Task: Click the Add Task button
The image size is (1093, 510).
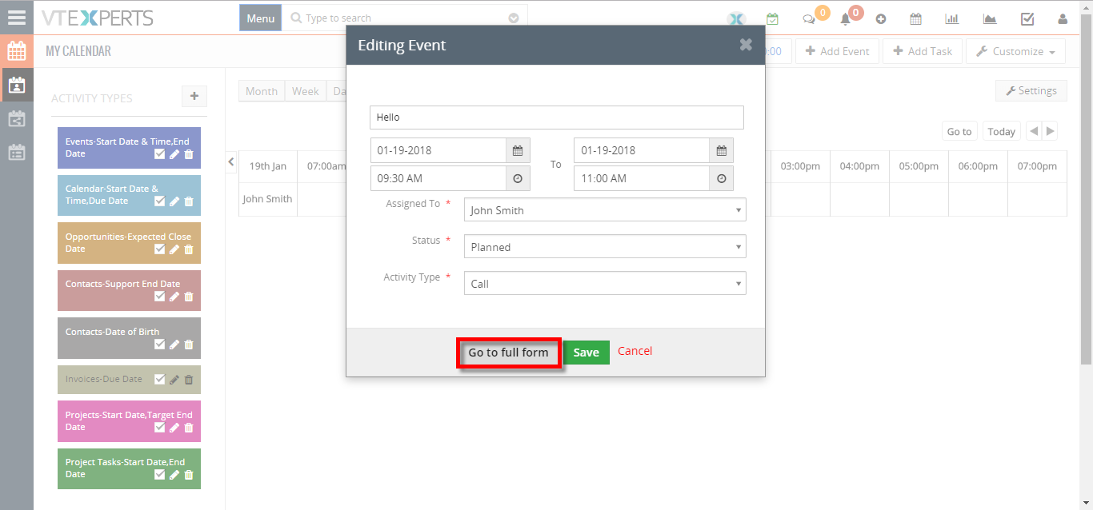Action: [922, 51]
